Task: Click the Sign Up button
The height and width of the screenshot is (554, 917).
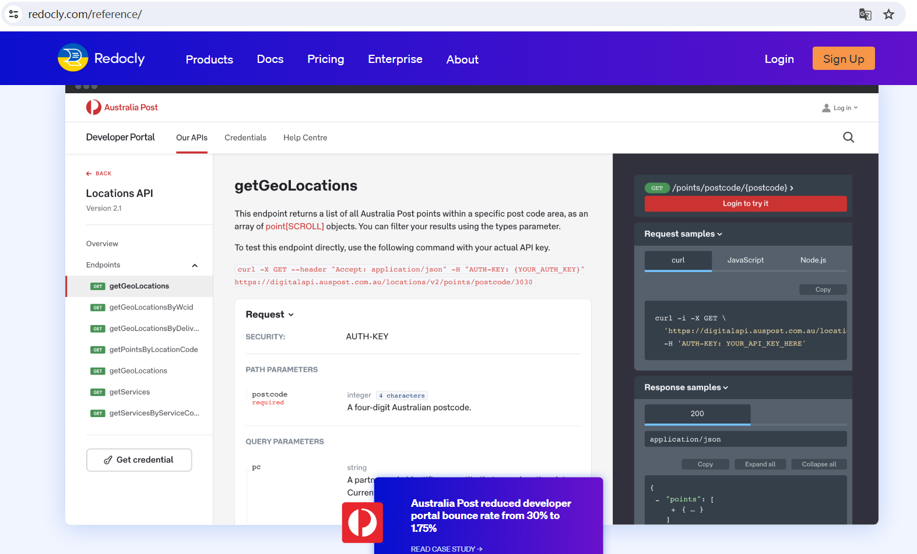Action: click(843, 58)
